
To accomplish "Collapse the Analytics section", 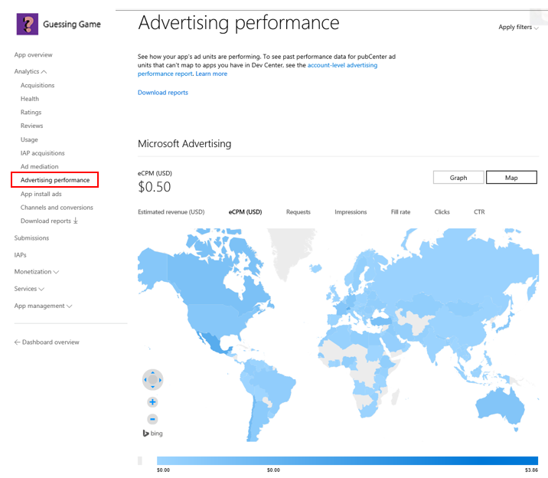I will pyautogui.click(x=31, y=71).
